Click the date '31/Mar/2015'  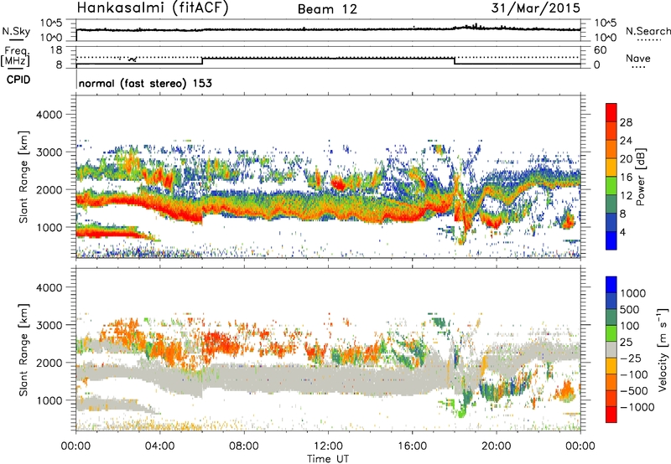click(535, 8)
